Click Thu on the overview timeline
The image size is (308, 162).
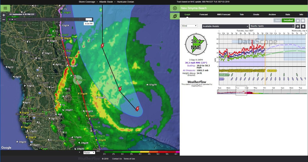pyautogui.click(x=255, y=88)
